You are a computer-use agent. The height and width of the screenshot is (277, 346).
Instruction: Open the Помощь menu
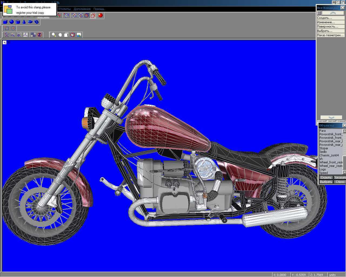coord(99,9)
